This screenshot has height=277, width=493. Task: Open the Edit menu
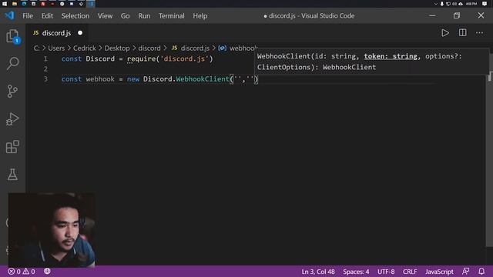coord(47,15)
